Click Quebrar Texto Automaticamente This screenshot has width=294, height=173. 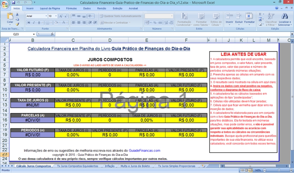(121, 16)
